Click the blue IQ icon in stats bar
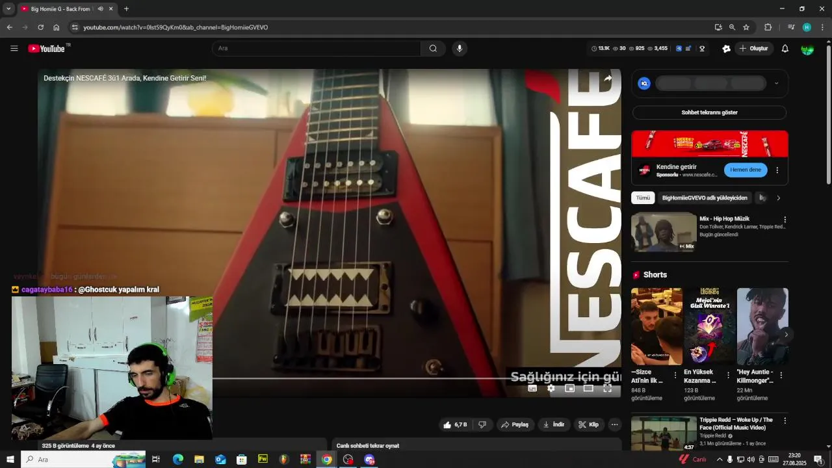The height and width of the screenshot is (468, 832). click(679, 49)
